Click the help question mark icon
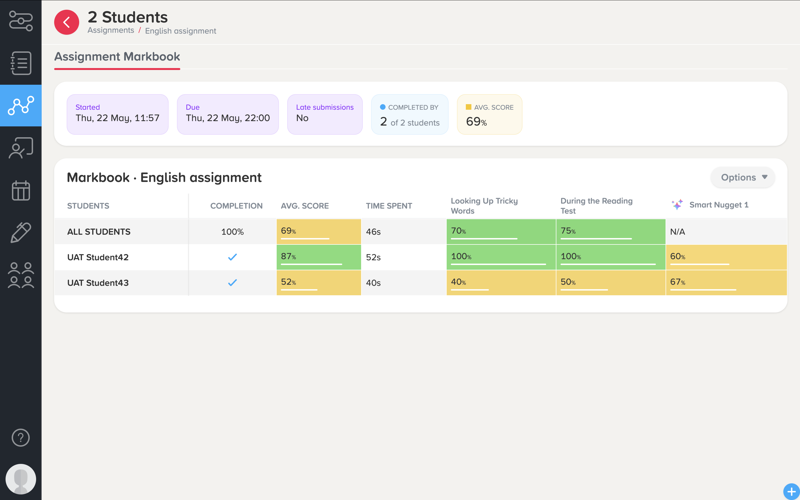The image size is (800, 500). (21, 437)
